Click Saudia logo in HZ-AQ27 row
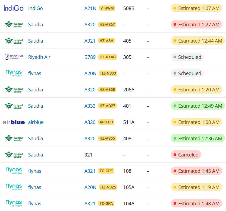The height and width of the screenshot is (211, 226). tap(14, 106)
